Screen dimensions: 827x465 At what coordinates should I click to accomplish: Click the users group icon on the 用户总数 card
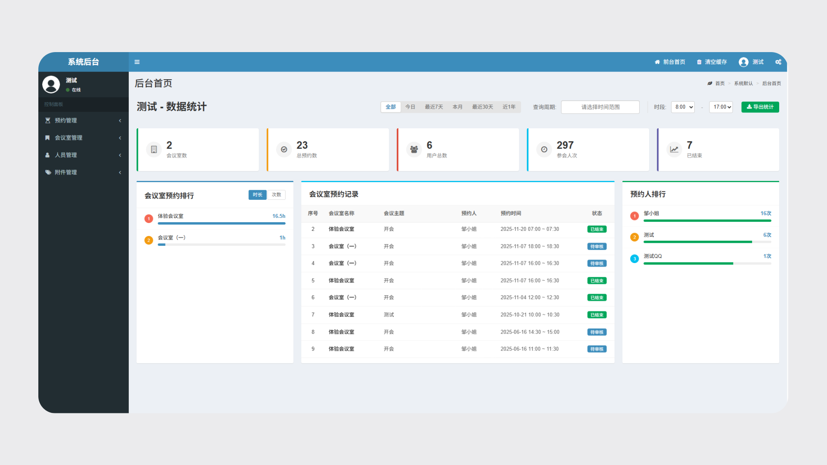(x=414, y=149)
